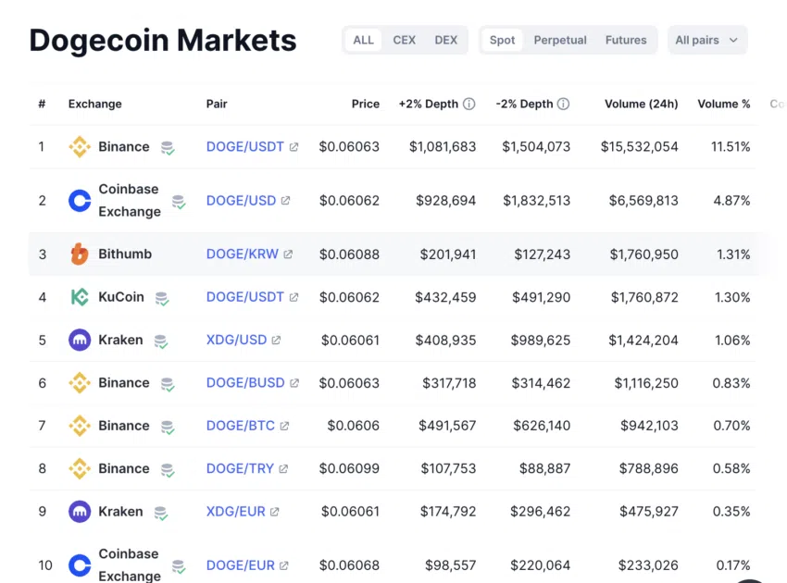The height and width of the screenshot is (583, 787).
Task: Click Kraken logo in XDG/USD row
Action: pyautogui.click(x=80, y=341)
